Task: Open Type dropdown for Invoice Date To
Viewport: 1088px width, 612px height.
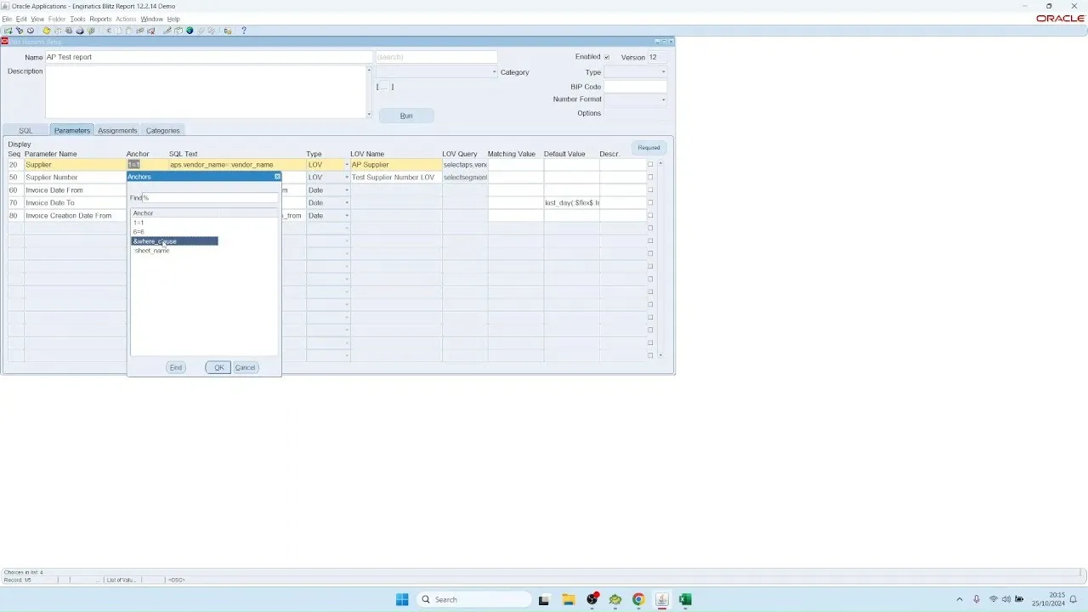Action: (x=347, y=203)
